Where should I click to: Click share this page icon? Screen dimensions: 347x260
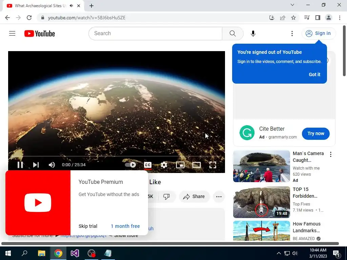click(283, 18)
